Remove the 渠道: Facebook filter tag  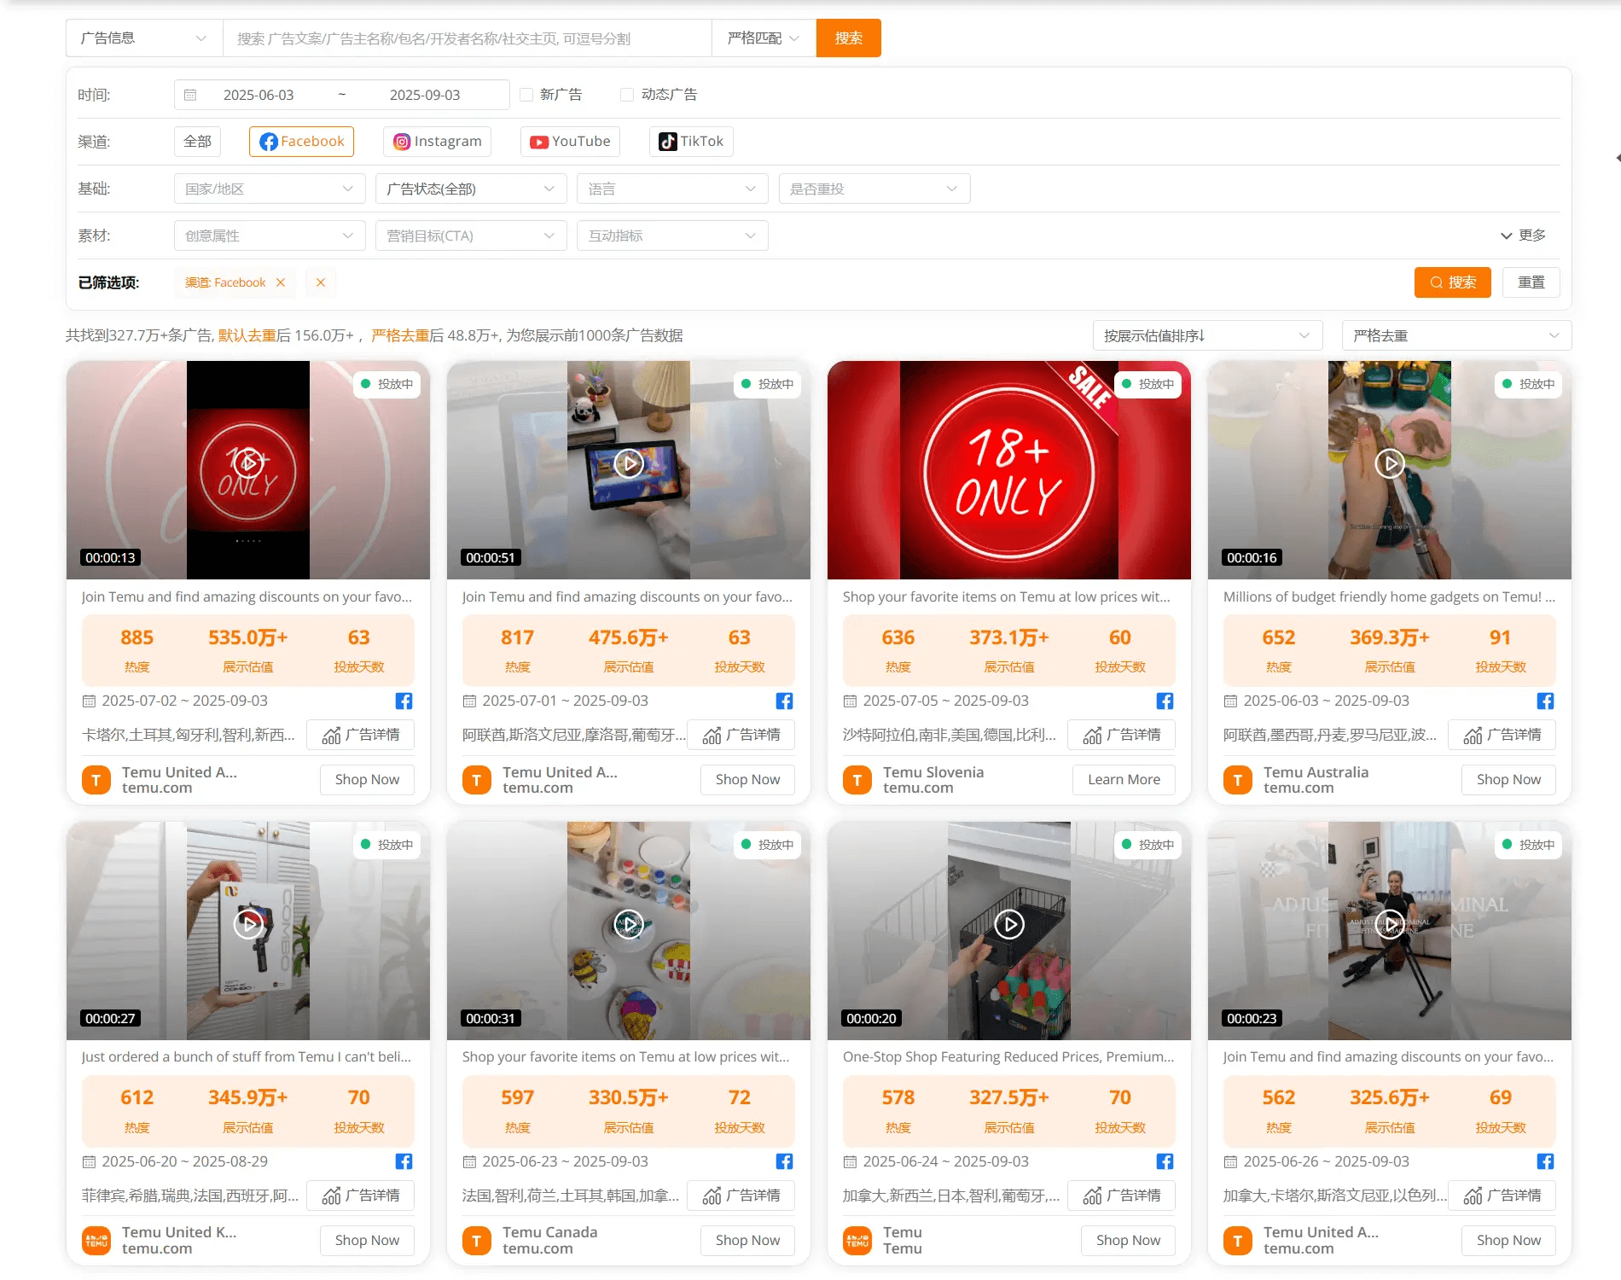pos(281,282)
